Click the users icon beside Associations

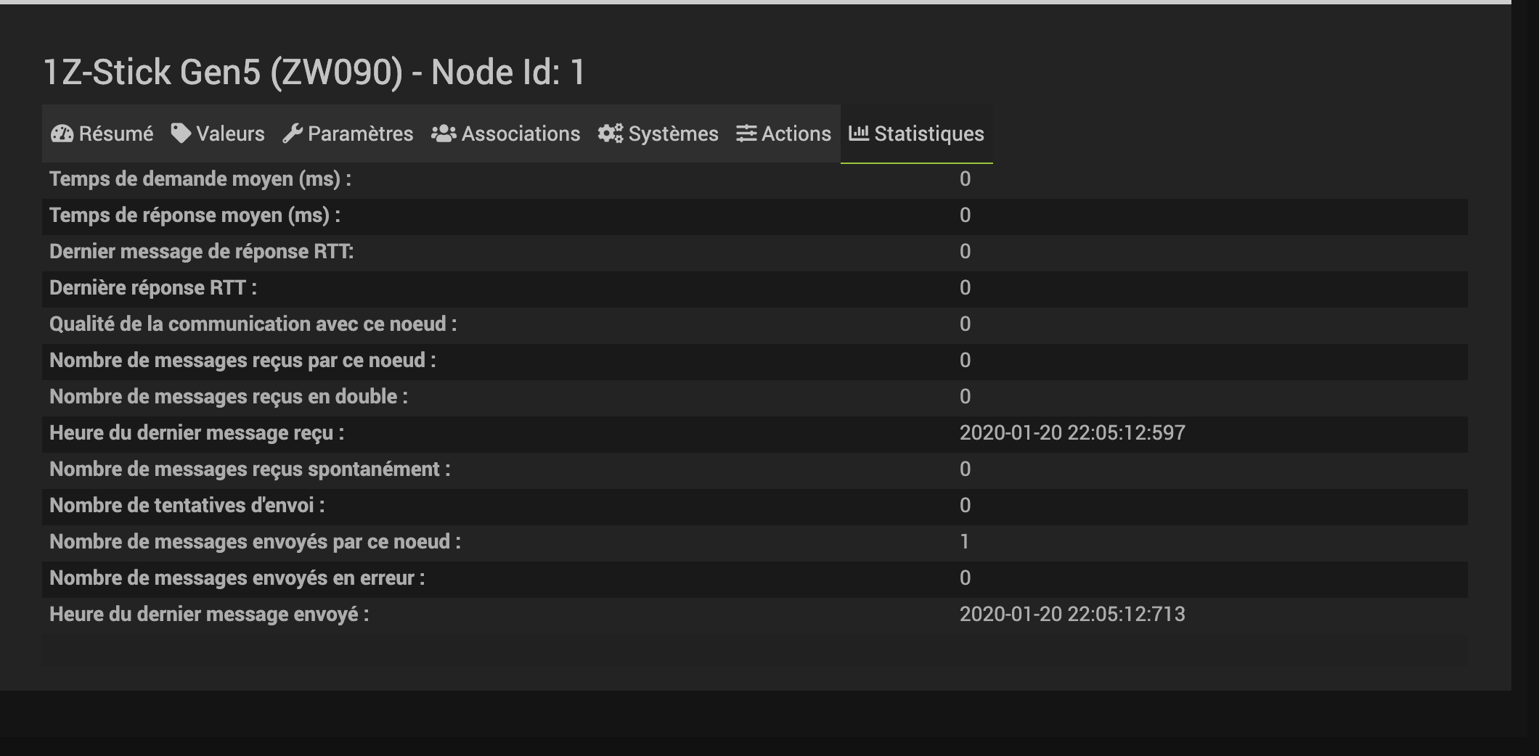444,133
